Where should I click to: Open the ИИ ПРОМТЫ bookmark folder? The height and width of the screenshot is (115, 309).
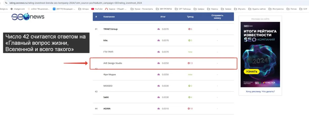coord(165,9)
